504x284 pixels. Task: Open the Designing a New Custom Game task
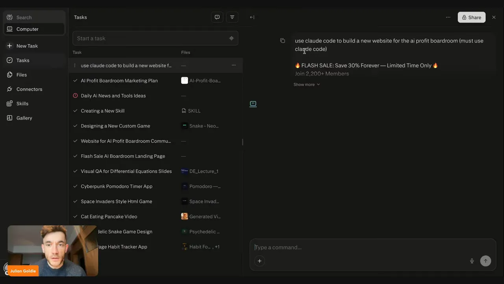(x=115, y=126)
